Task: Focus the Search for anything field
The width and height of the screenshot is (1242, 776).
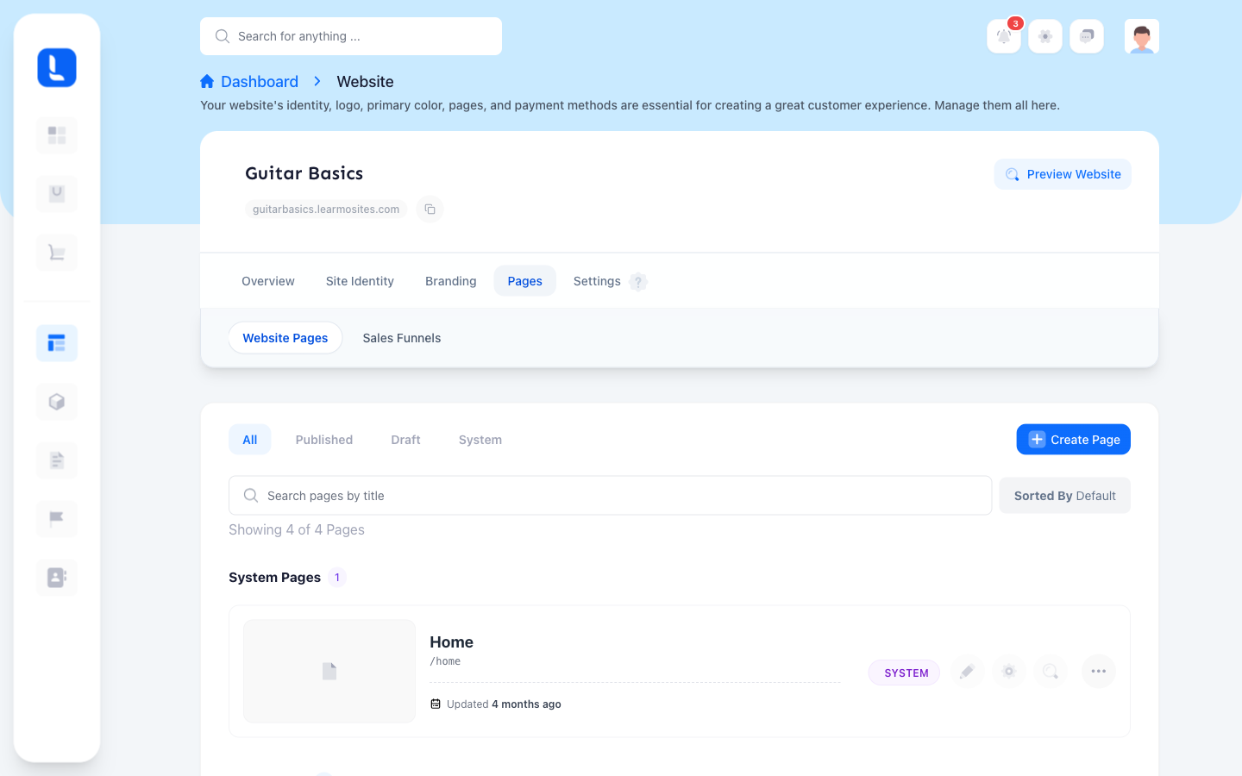Action: (x=351, y=36)
